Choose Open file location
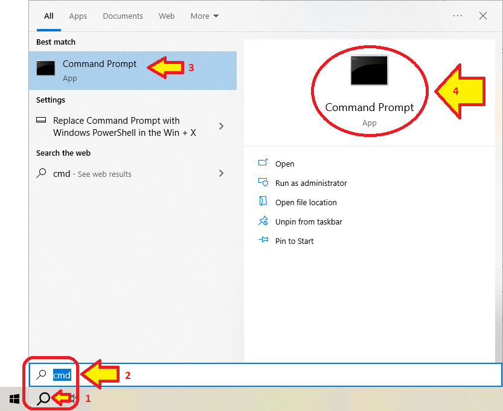This screenshot has height=411, width=503. pos(306,202)
